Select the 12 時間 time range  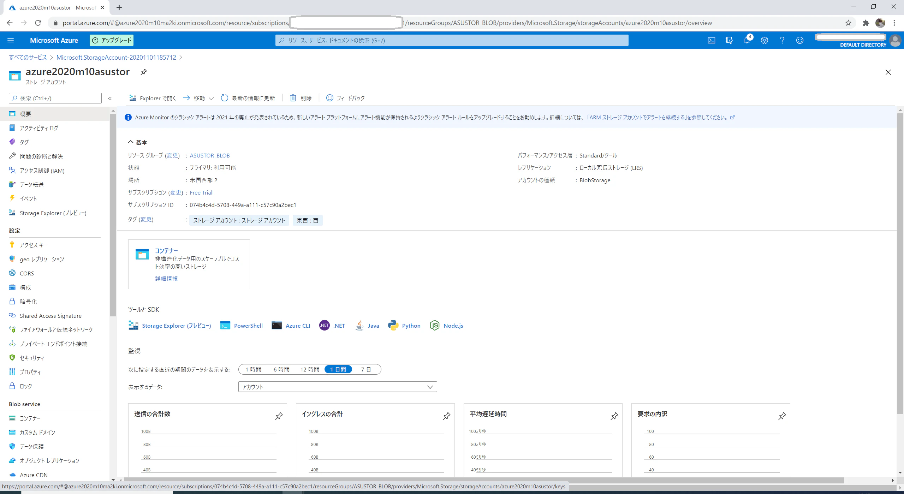click(309, 369)
